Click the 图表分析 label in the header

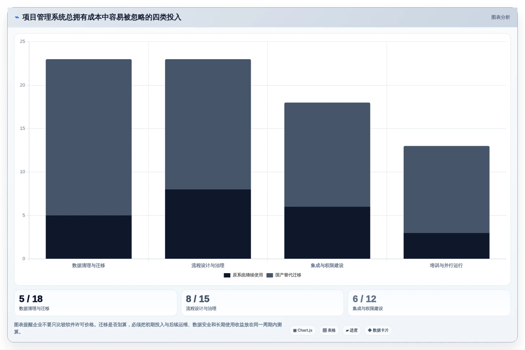(500, 17)
